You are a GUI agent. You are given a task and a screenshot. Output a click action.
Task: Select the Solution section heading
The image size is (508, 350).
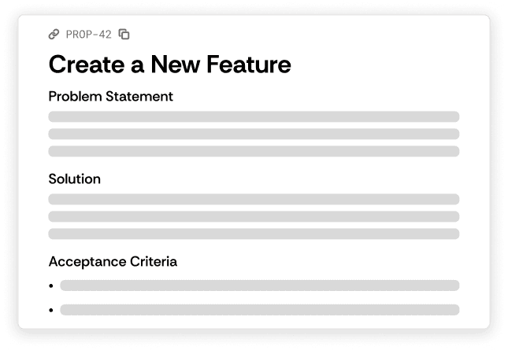click(75, 179)
